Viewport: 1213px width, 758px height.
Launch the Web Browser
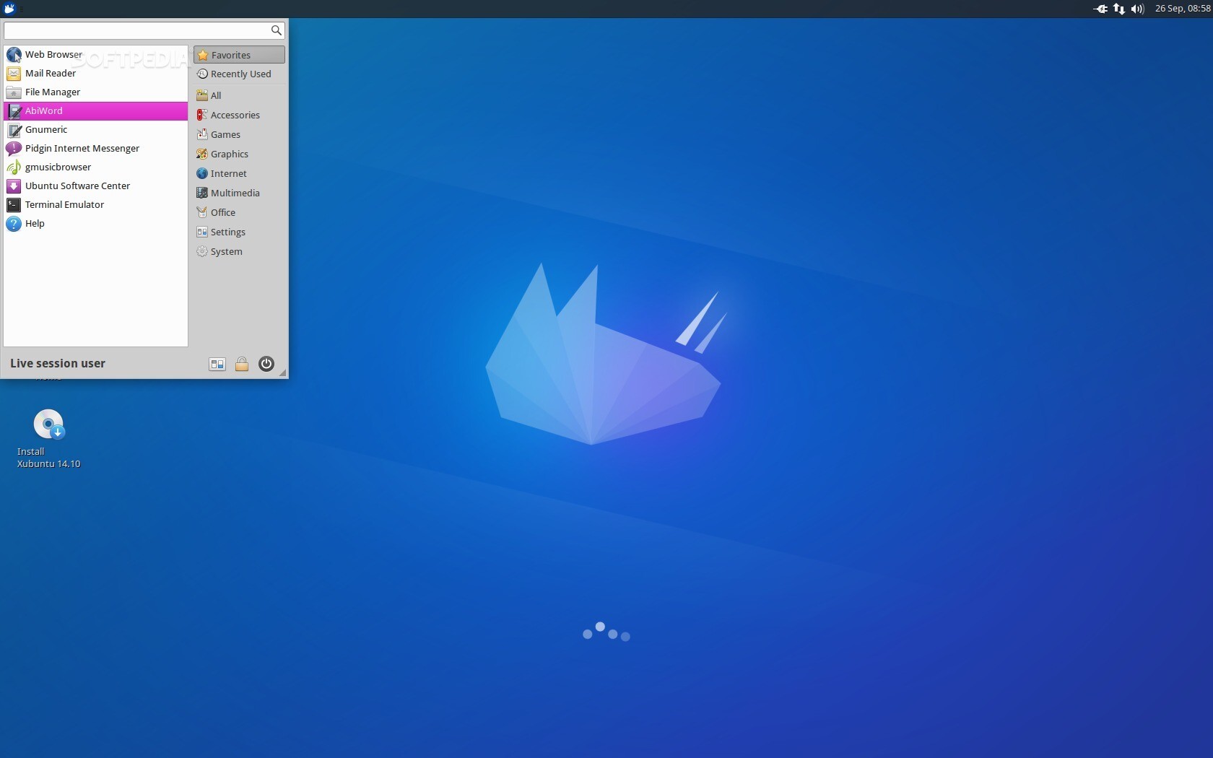click(x=53, y=54)
